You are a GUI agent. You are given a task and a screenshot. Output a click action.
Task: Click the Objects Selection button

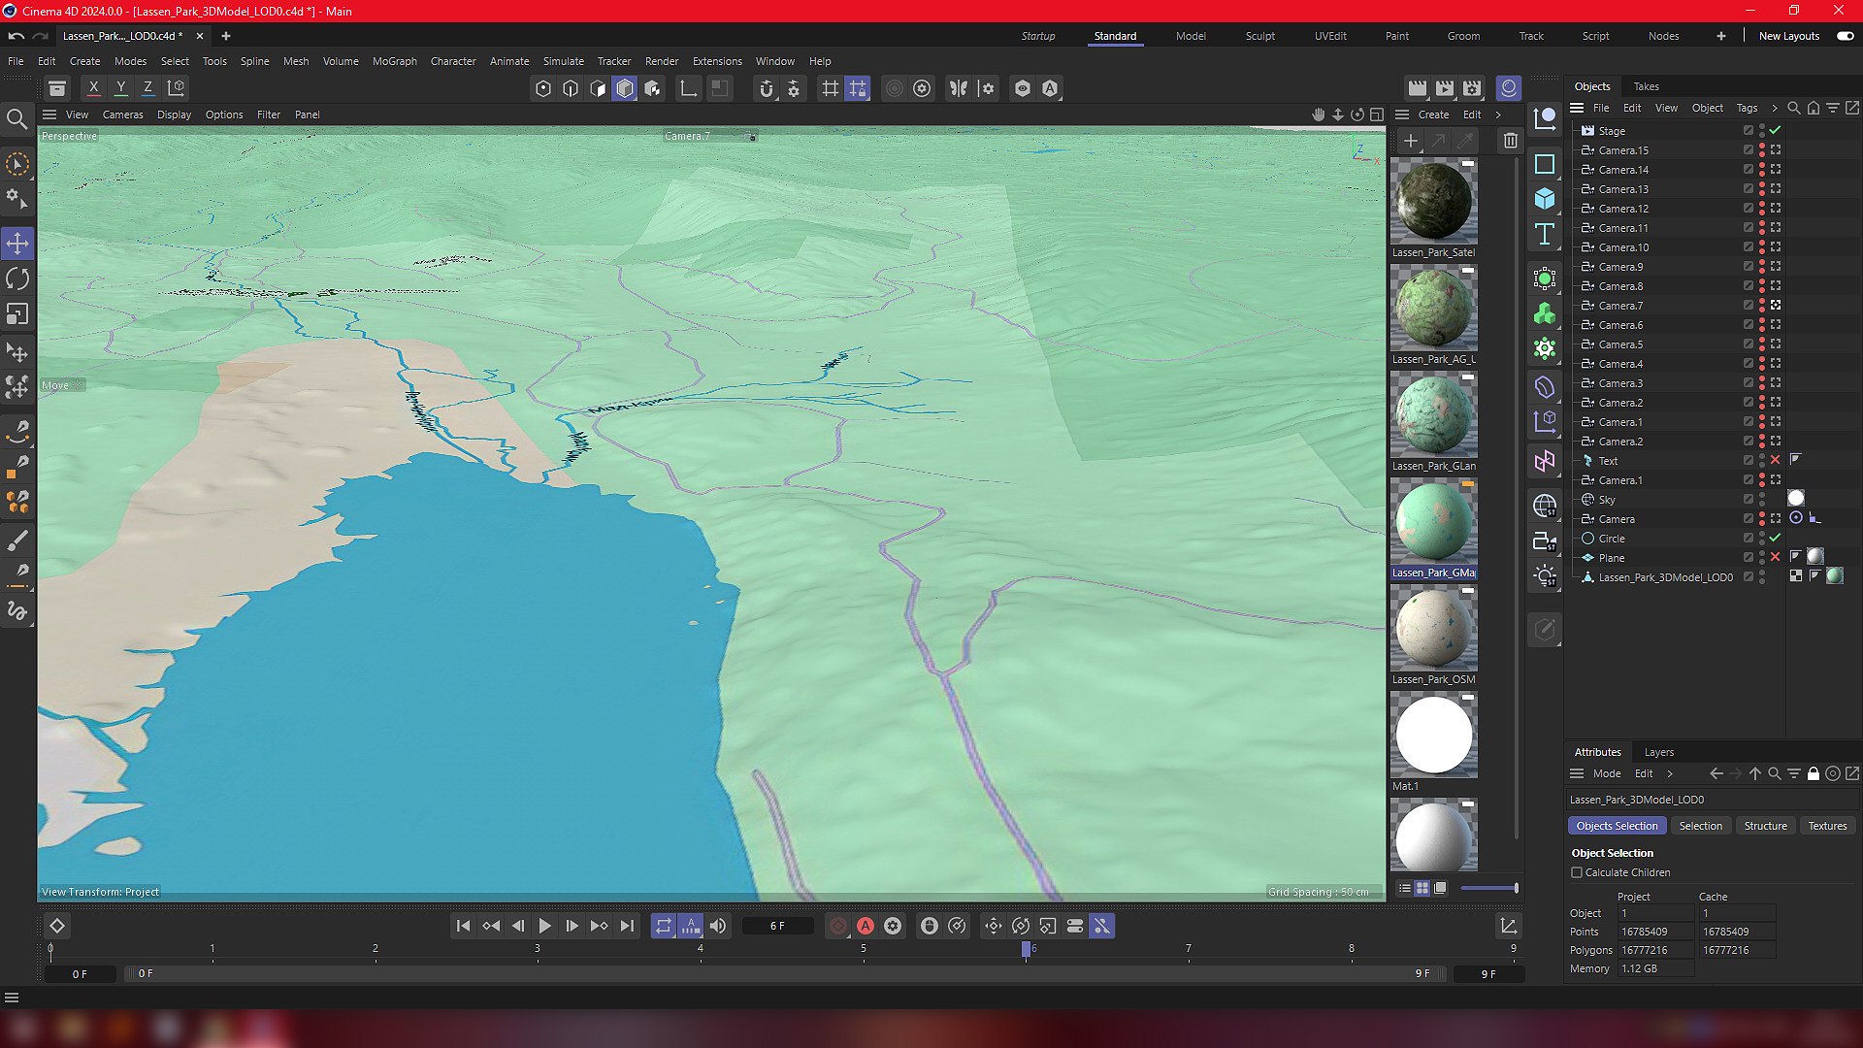[1617, 826]
